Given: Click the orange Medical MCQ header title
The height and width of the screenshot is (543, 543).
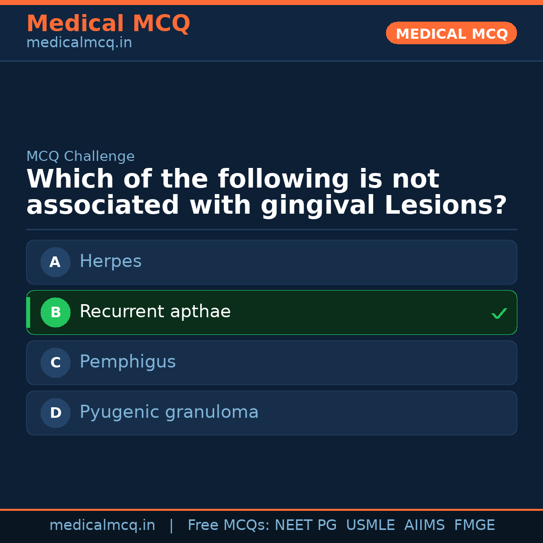Looking at the screenshot, I should coord(108,24).
